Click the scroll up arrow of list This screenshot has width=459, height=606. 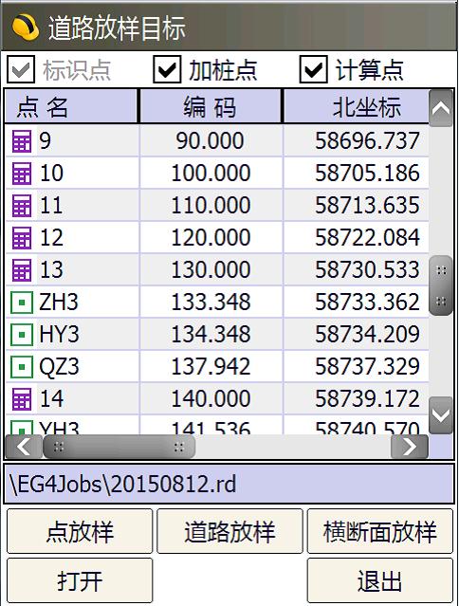[x=441, y=109]
